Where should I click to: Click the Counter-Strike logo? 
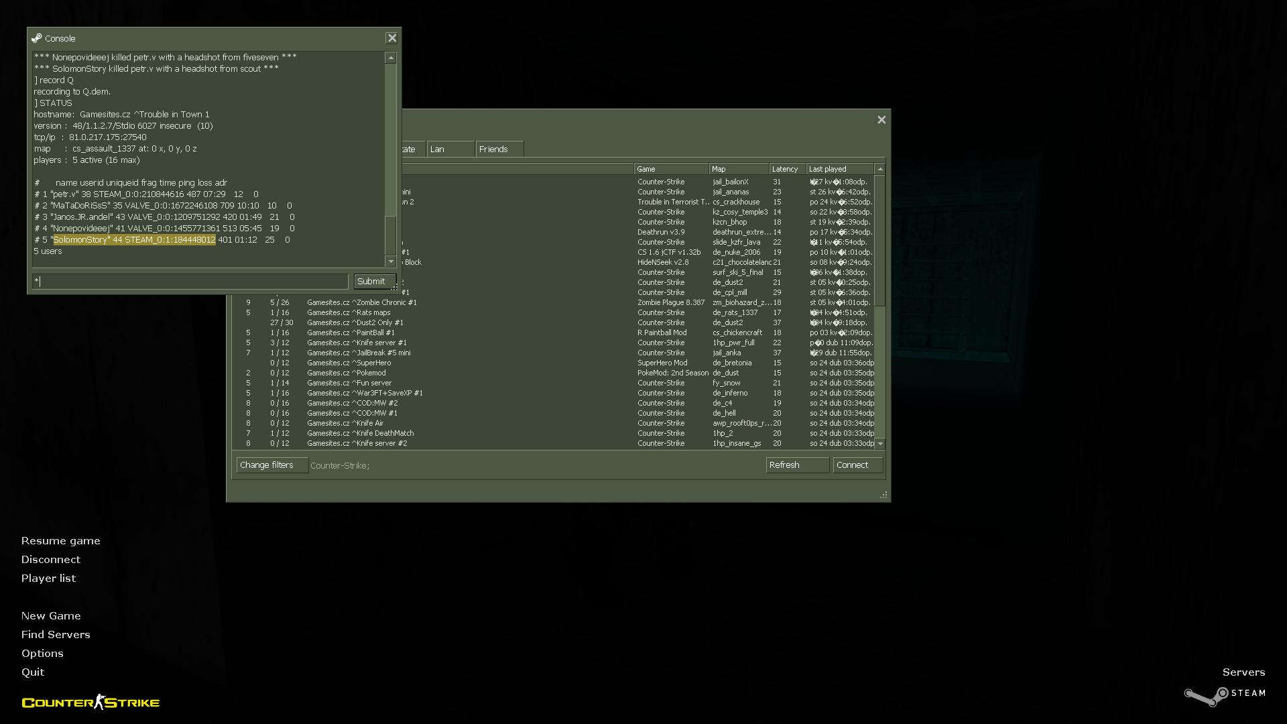pos(90,702)
